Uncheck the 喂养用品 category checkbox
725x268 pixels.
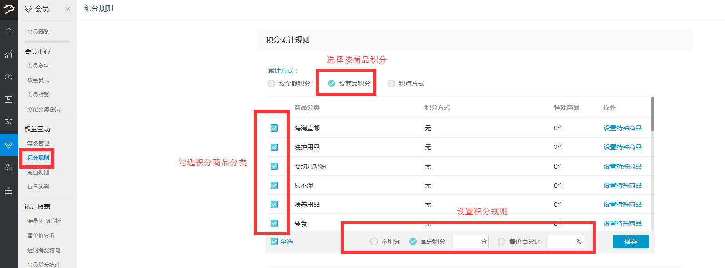tap(274, 204)
